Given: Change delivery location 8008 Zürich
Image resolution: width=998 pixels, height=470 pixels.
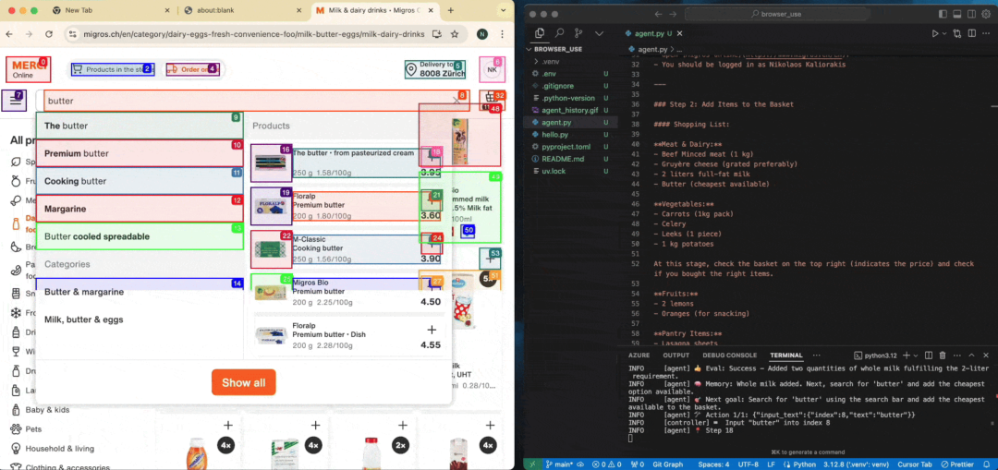Looking at the screenshot, I should (x=435, y=69).
